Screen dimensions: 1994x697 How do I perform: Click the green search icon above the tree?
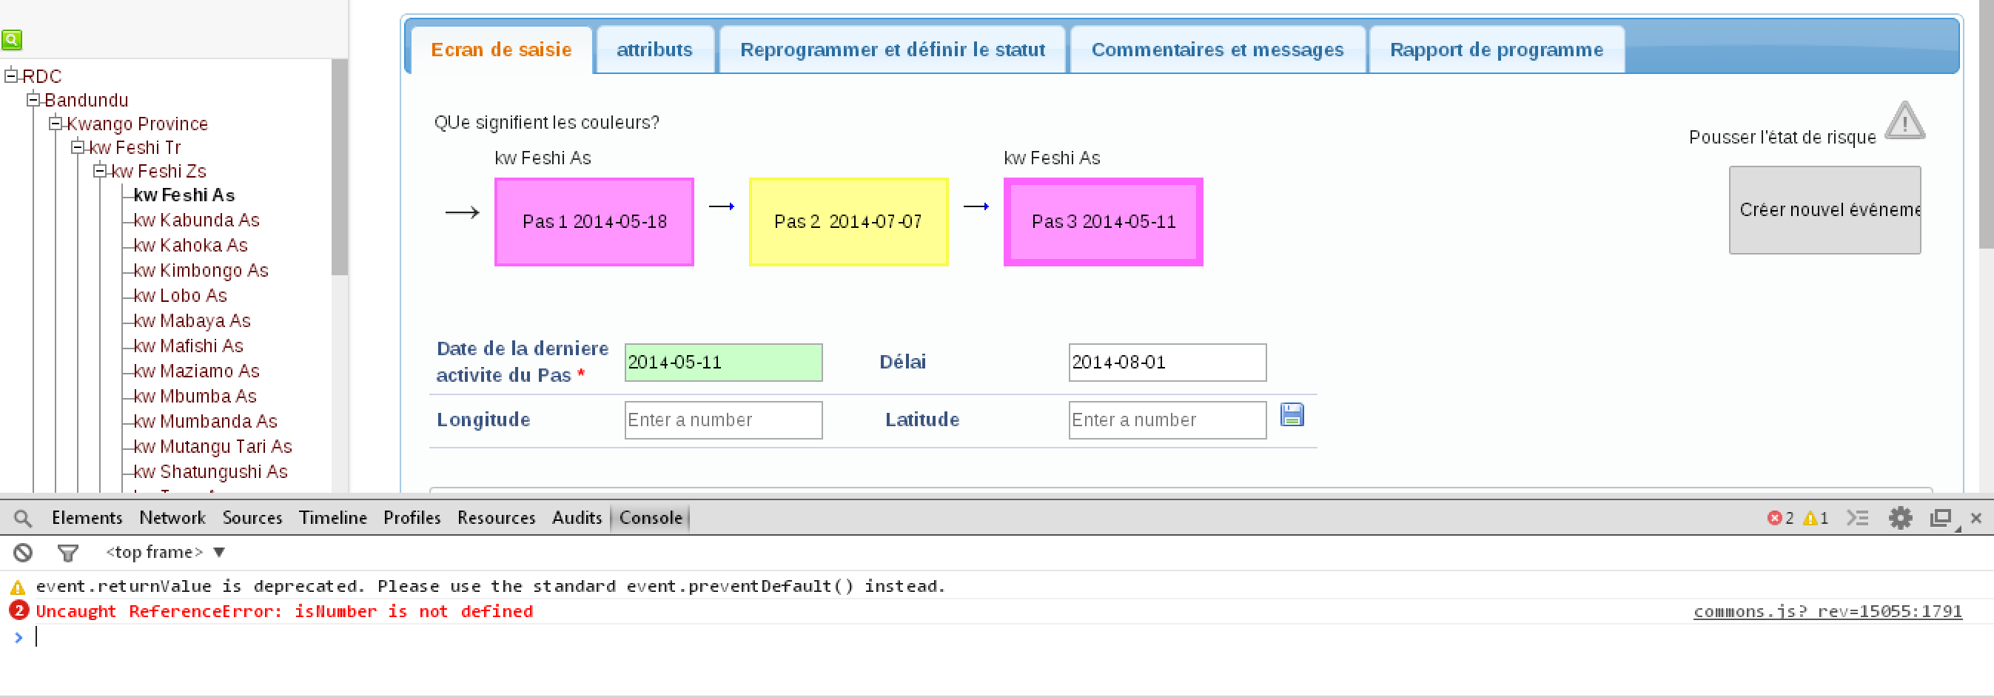pos(12,39)
